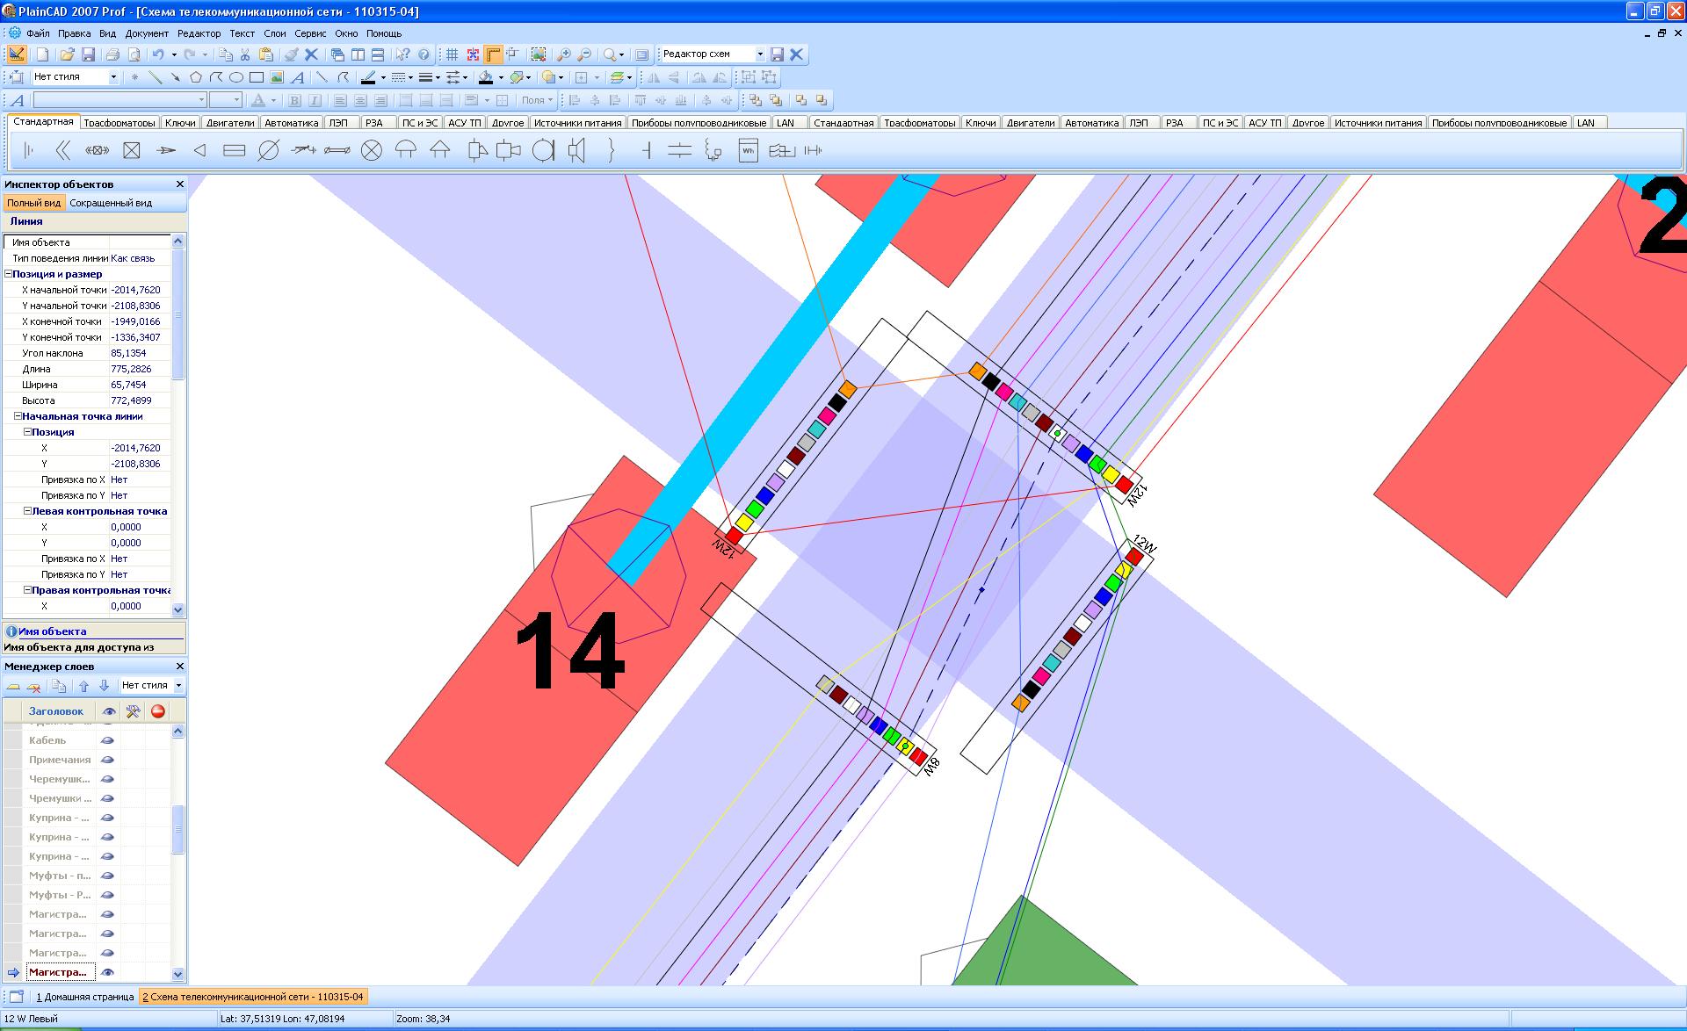
Task: Open the Слои menu
Action: coord(274,33)
